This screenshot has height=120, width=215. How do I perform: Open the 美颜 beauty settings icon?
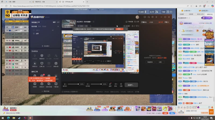tap(110, 85)
